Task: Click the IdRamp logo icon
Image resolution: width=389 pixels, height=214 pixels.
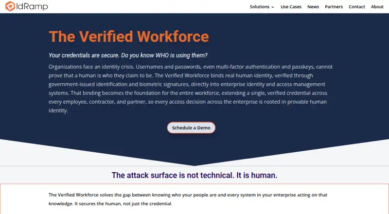Action: point(10,6)
